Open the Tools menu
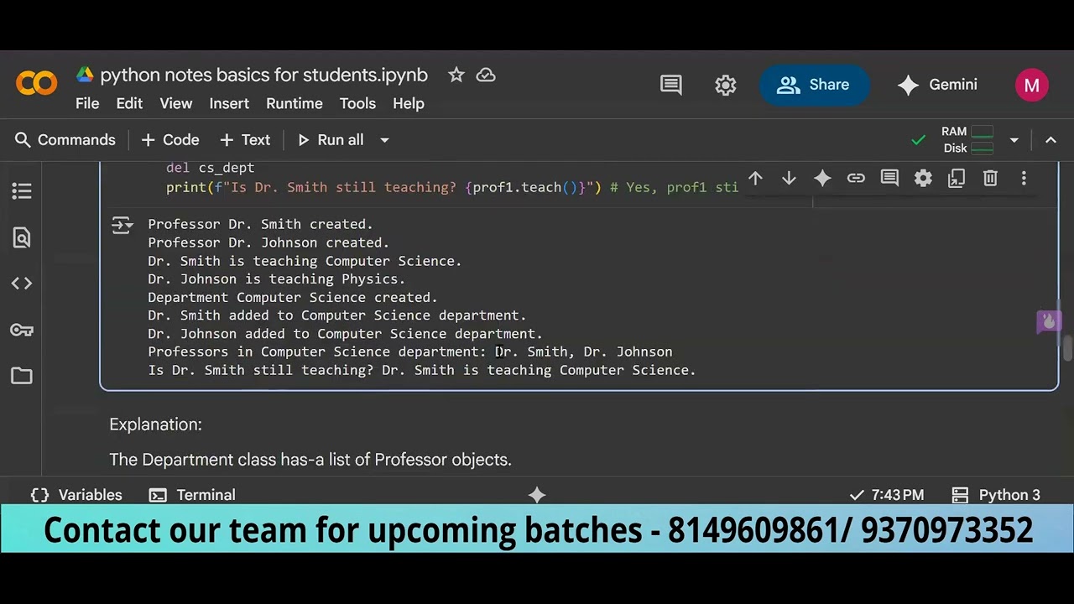Viewport: 1074px width, 604px height. [x=357, y=103]
